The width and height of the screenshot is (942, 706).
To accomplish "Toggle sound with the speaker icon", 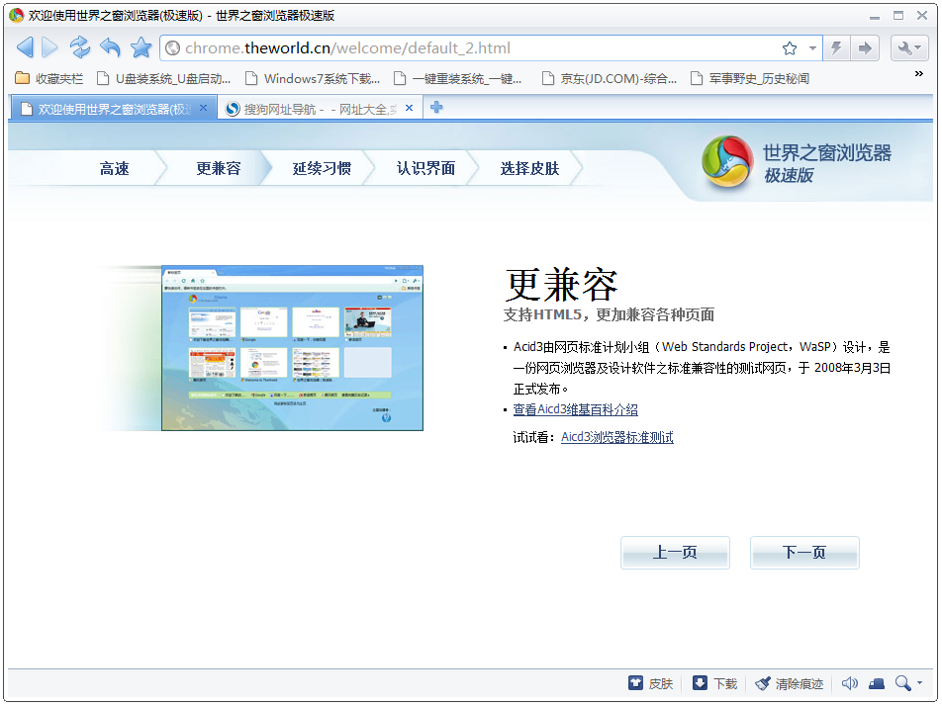I will 849,683.
